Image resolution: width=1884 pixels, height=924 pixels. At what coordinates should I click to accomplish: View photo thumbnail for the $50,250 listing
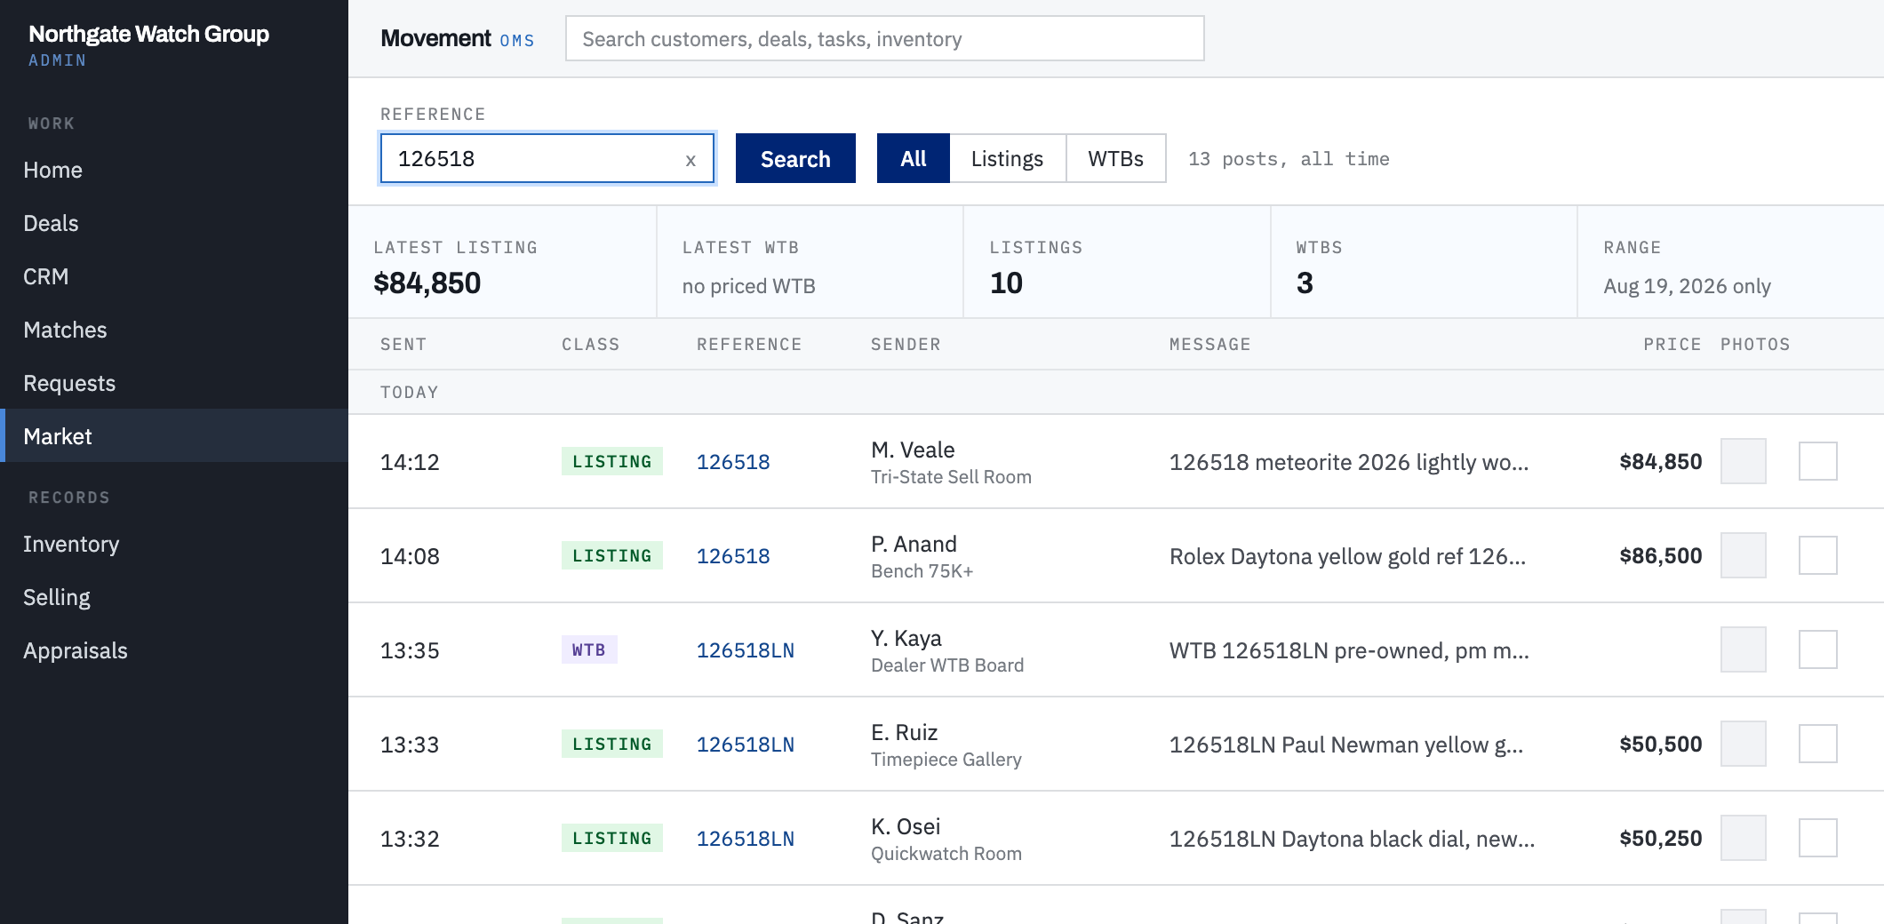[1743, 838]
